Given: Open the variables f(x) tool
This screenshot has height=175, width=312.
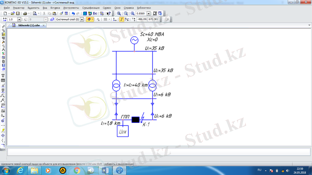Looking at the screenshot, I should click(95, 13).
